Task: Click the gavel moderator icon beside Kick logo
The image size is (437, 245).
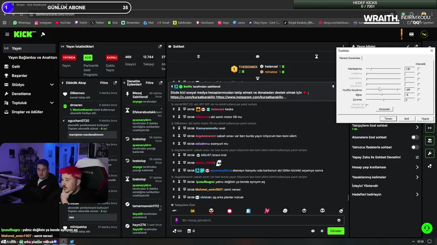Action: 43,34
